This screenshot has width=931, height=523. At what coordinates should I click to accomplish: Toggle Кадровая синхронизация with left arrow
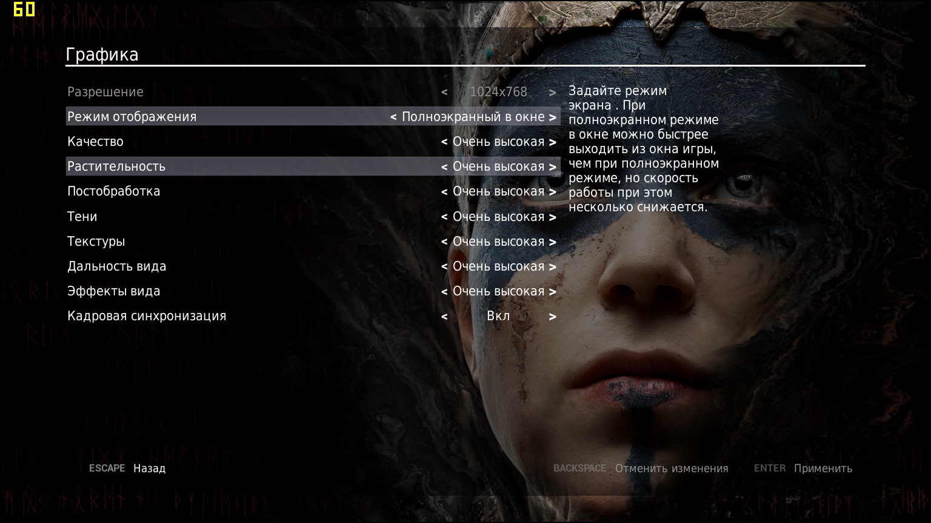pos(444,317)
